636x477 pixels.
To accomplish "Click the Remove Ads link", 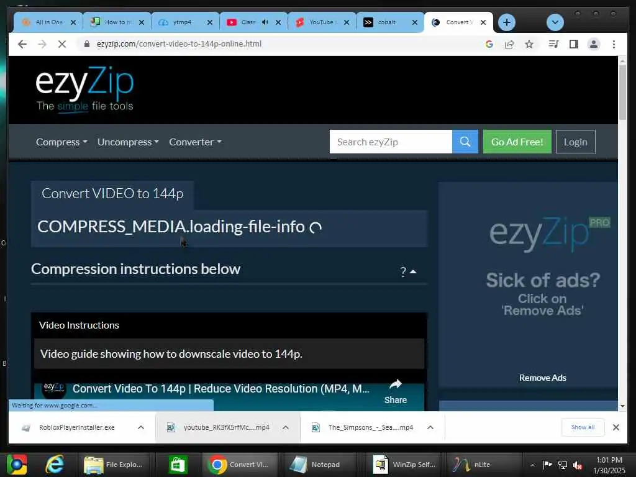I will point(542,378).
